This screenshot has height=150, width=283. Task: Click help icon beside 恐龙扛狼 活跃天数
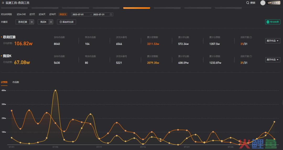pos(251,37)
